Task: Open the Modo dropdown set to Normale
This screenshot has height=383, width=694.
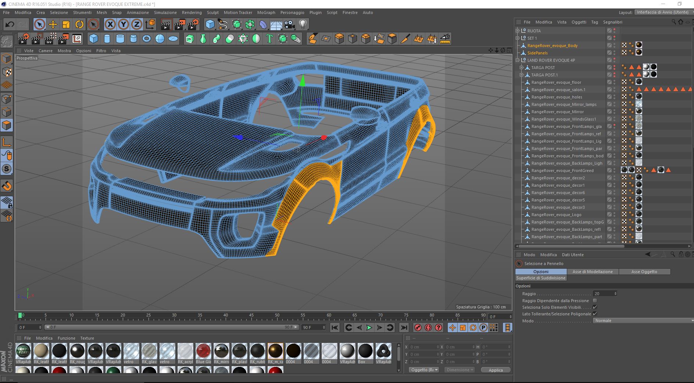Action: [x=643, y=321]
